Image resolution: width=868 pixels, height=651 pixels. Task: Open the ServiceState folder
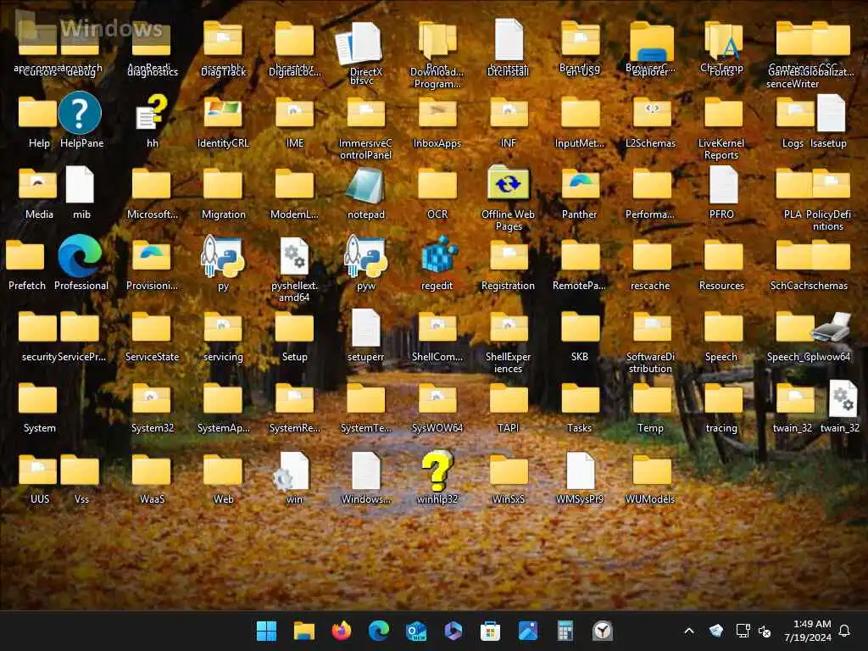click(x=151, y=327)
